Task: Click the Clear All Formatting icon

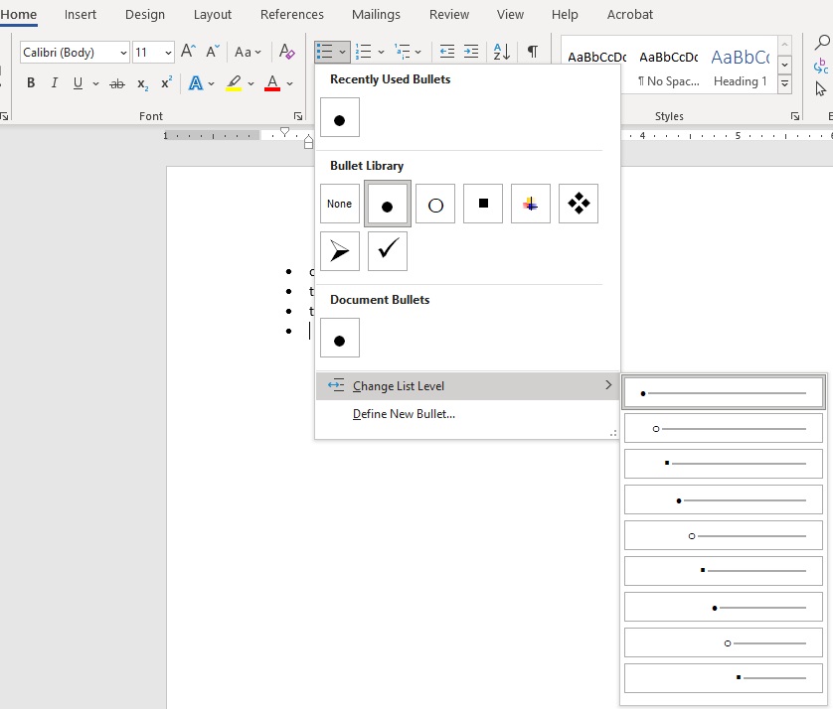Action: pos(286,51)
